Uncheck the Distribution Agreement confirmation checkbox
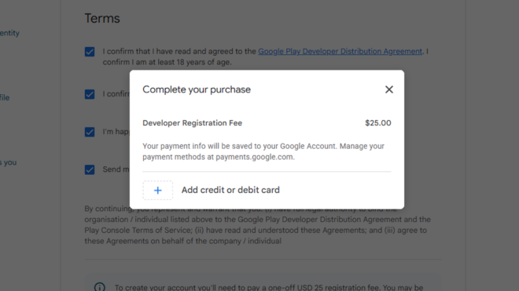Screen dimensions: 519x291 point(90,52)
